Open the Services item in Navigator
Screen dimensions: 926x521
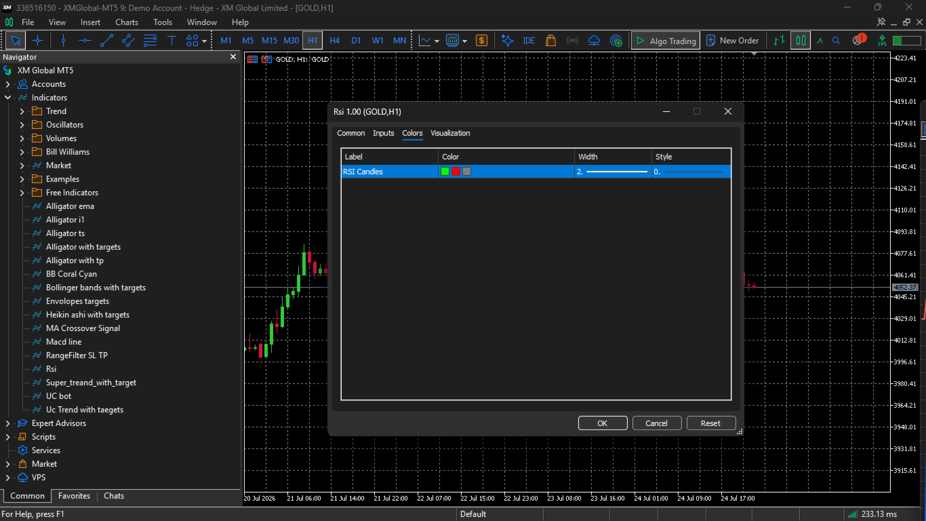click(45, 450)
